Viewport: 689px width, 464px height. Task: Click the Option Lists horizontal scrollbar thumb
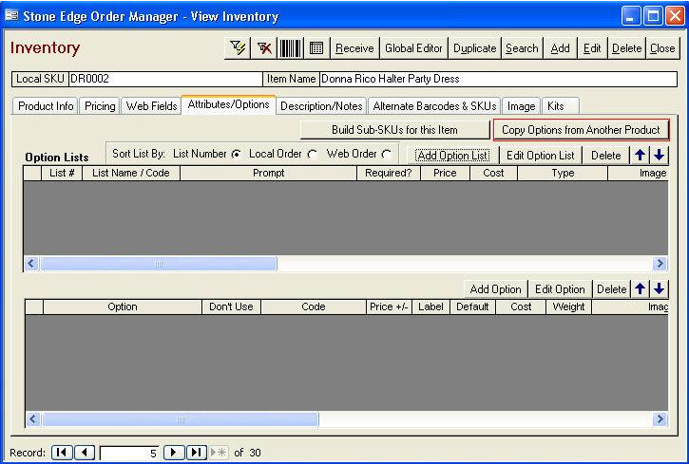159,264
